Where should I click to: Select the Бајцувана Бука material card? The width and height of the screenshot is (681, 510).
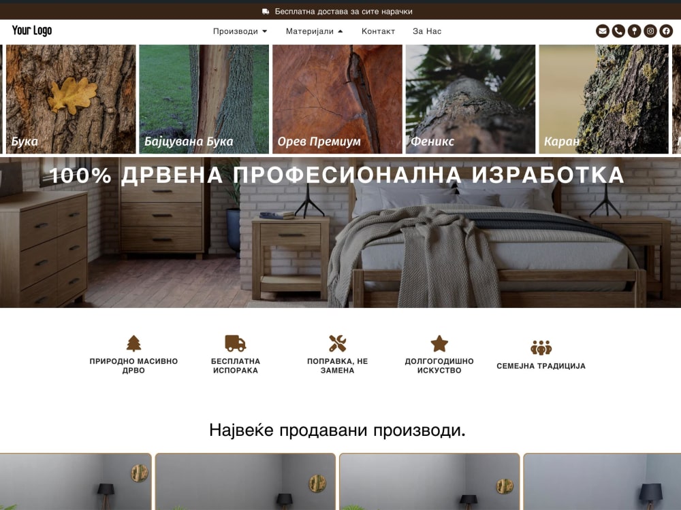[204, 99]
